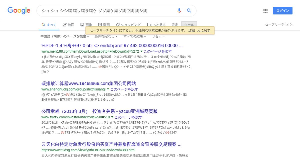The height and width of the screenshot is (157, 300).
Task: Translate the shengnuokj result page
Action: (x=124, y=89)
